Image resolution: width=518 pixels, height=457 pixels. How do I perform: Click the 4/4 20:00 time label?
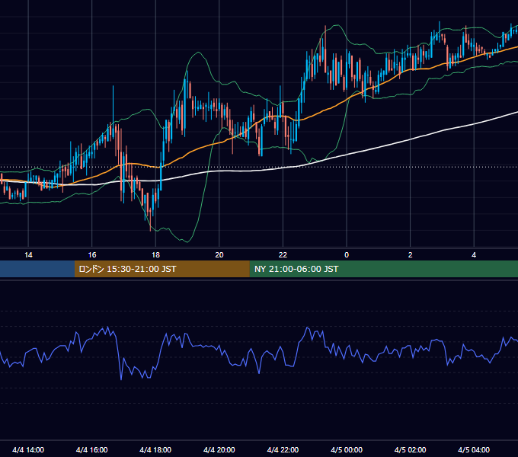pyautogui.click(x=219, y=449)
